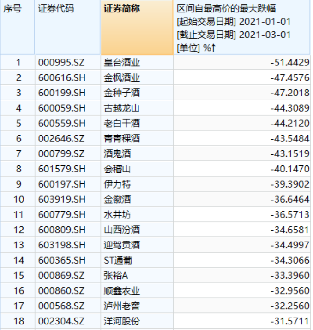Select stock code 000799.SZ

point(61,153)
